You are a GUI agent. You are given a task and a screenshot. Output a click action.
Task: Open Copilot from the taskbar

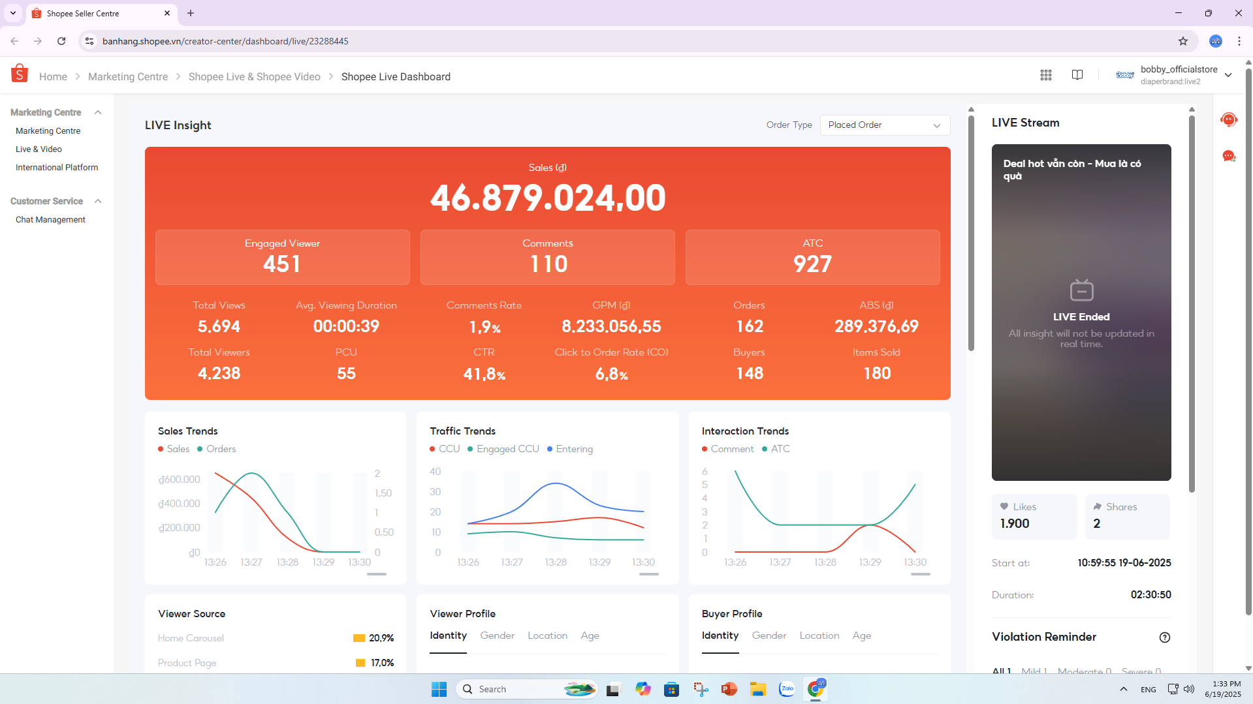pyautogui.click(x=642, y=689)
